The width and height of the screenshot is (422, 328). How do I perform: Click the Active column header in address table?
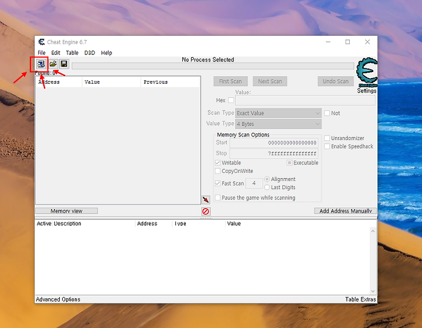point(44,224)
